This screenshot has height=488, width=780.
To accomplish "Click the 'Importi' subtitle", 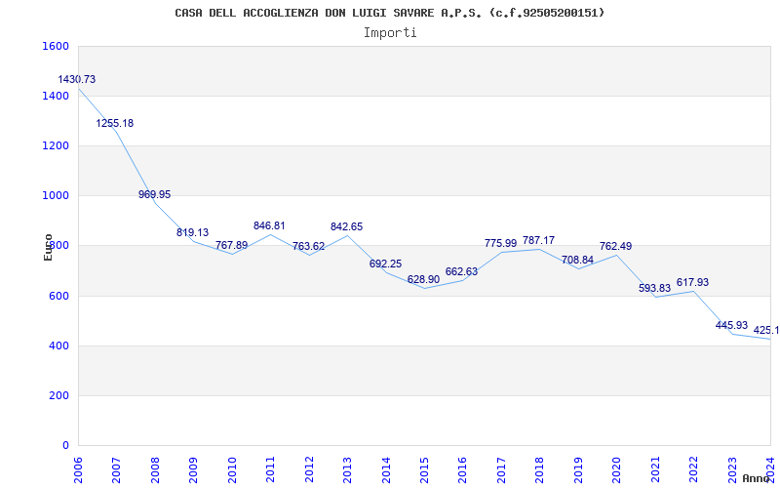I will click(390, 33).
